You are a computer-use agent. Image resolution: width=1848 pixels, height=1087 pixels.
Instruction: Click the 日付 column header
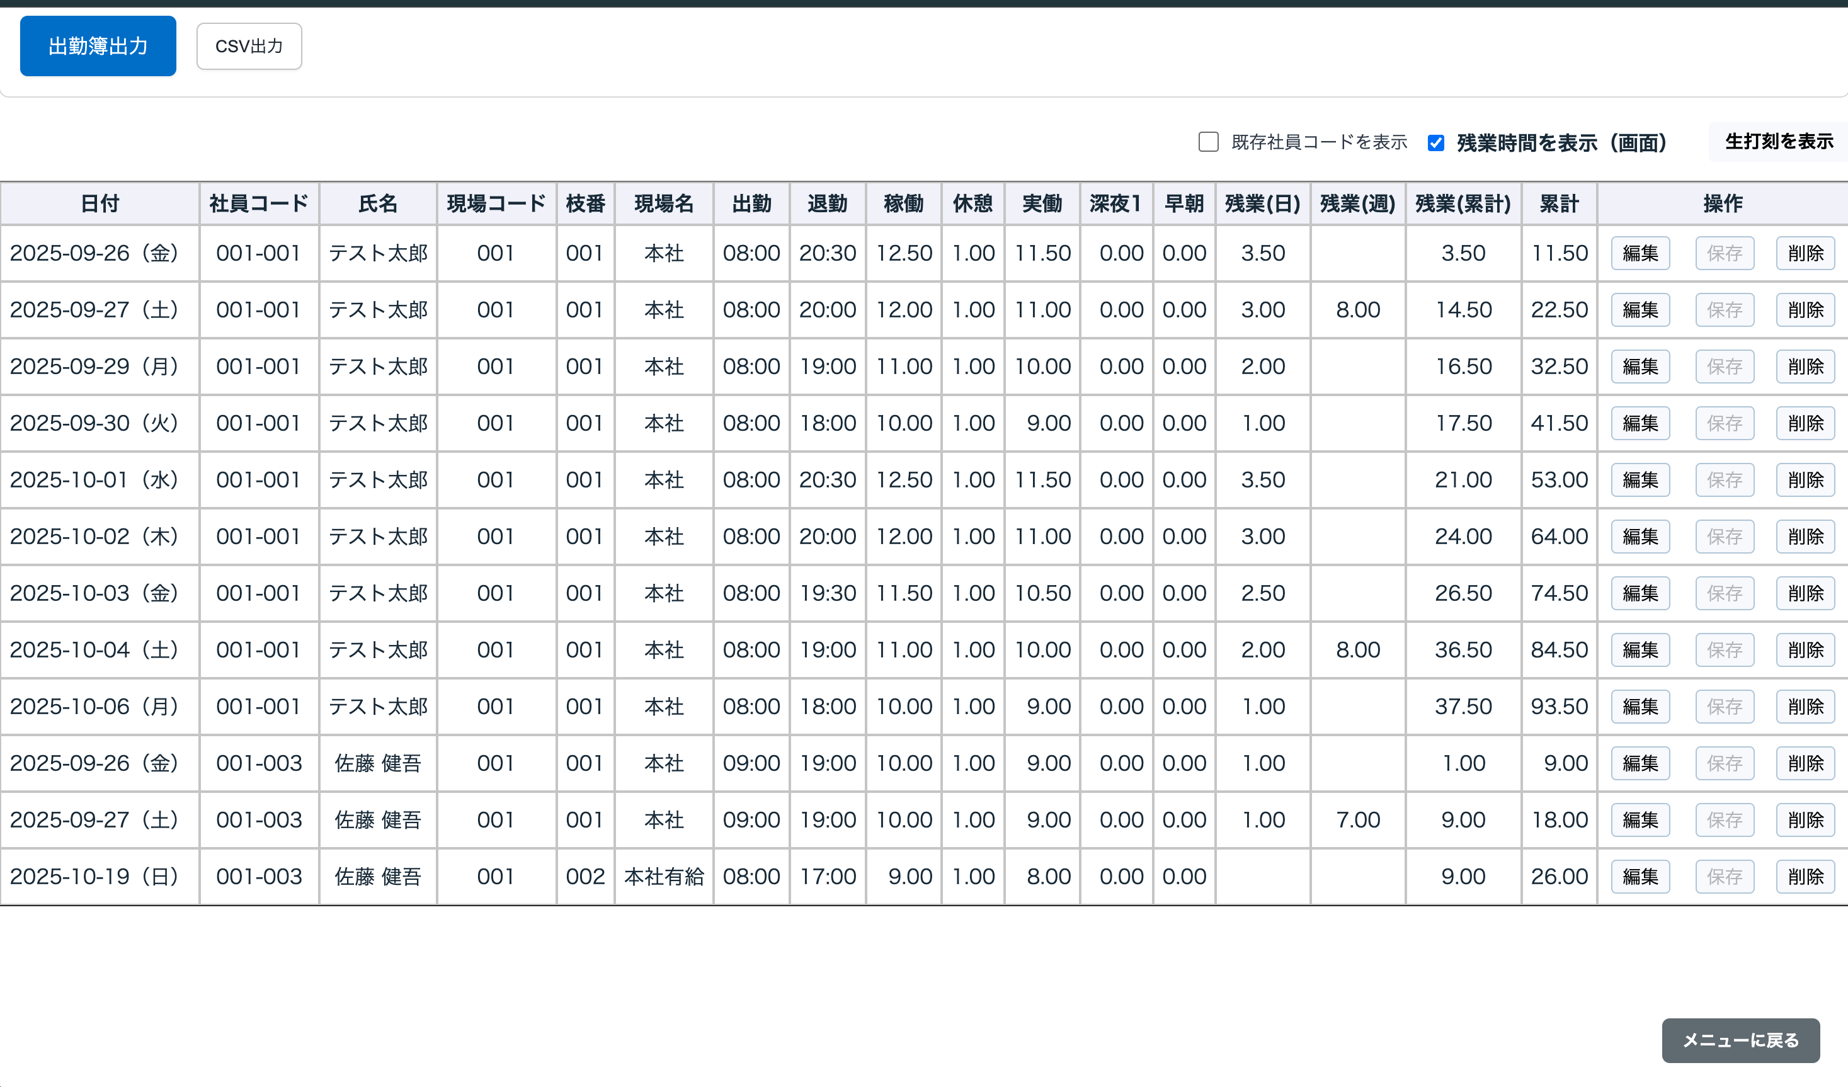pyautogui.click(x=100, y=203)
